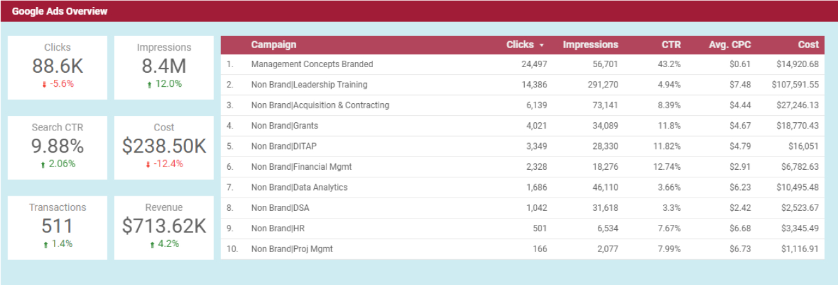Sort table by Campaign column header
This screenshot has height=285, width=838.
tap(273, 45)
